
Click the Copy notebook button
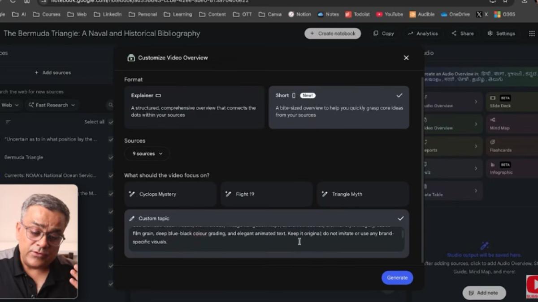pyautogui.click(x=384, y=34)
